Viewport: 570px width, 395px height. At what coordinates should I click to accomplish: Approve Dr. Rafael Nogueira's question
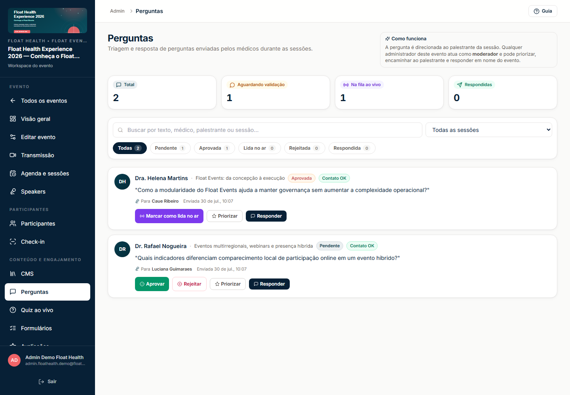[152, 284]
